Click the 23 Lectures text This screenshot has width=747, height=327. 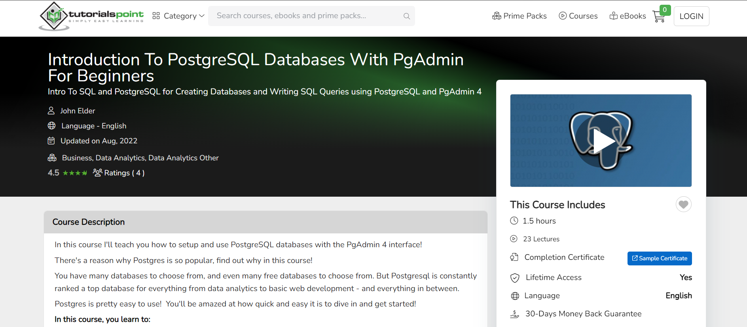point(541,239)
